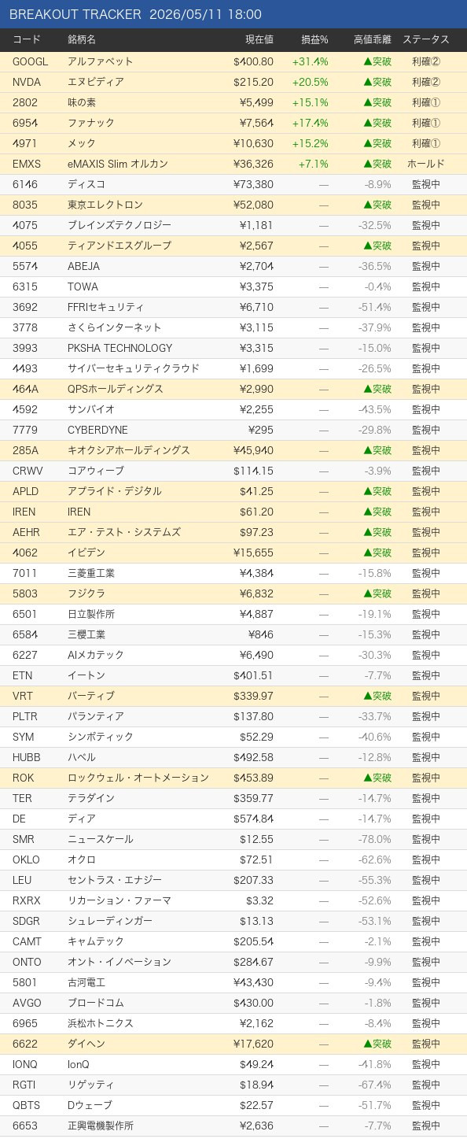Click ticker code 5803
The image size is (467, 1146).
click(25, 593)
